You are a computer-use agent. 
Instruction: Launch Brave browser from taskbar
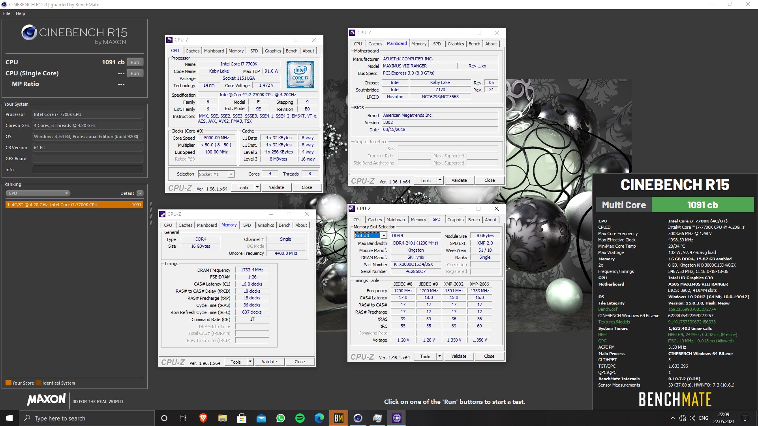tap(203, 418)
